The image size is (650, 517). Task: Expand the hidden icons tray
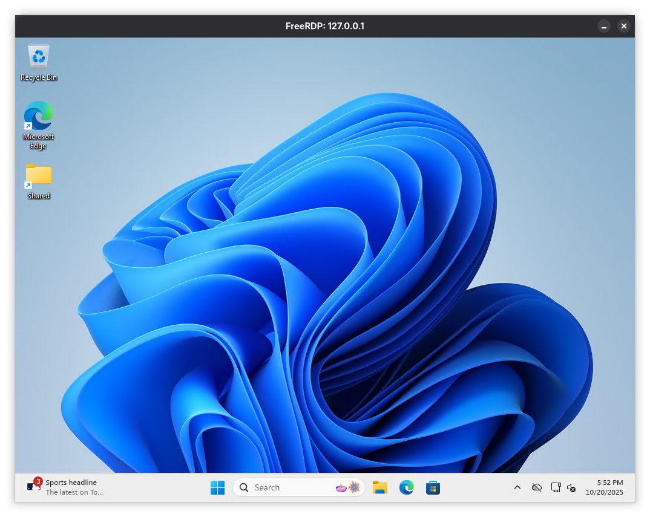tap(517, 487)
